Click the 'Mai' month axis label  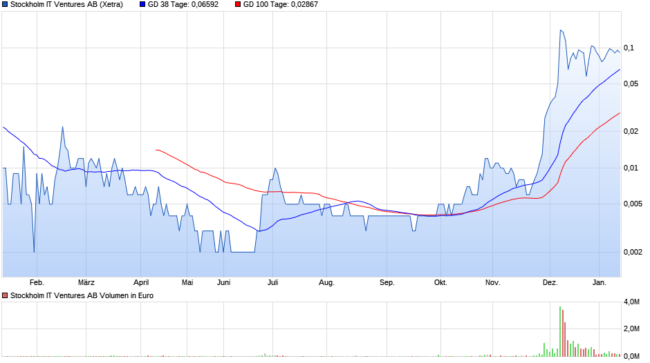187,283
